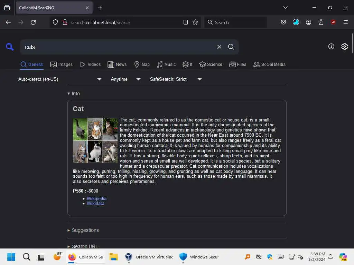Open the SearXNG about info icon
This screenshot has width=354, height=265.
pos(331,47)
